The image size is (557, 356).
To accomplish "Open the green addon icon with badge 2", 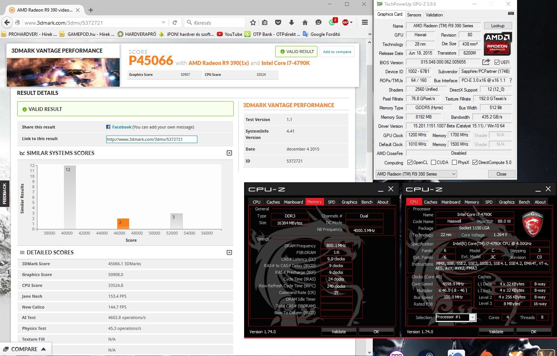I will click(332, 22).
